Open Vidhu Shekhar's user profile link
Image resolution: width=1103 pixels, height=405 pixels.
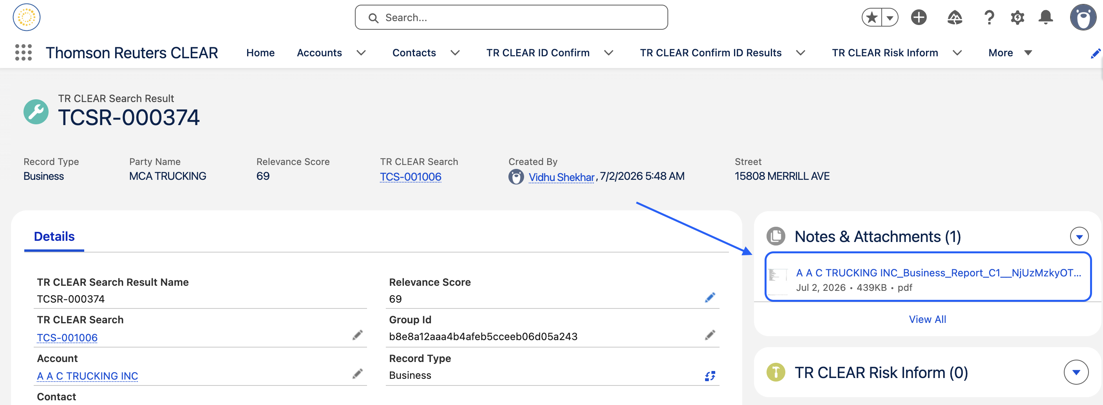tap(561, 177)
